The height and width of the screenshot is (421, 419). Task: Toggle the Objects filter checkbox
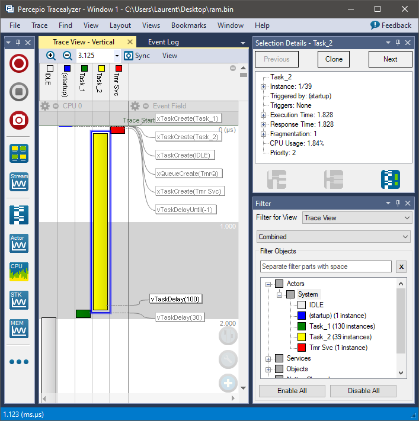point(279,369)
